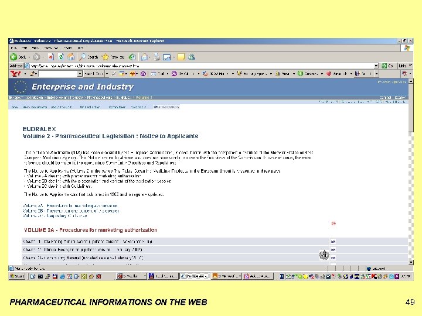This screenshot has height=316, width=422.
Task: Click the Yahoo Y! toolbar logo
Action: [x=16, y=74]
